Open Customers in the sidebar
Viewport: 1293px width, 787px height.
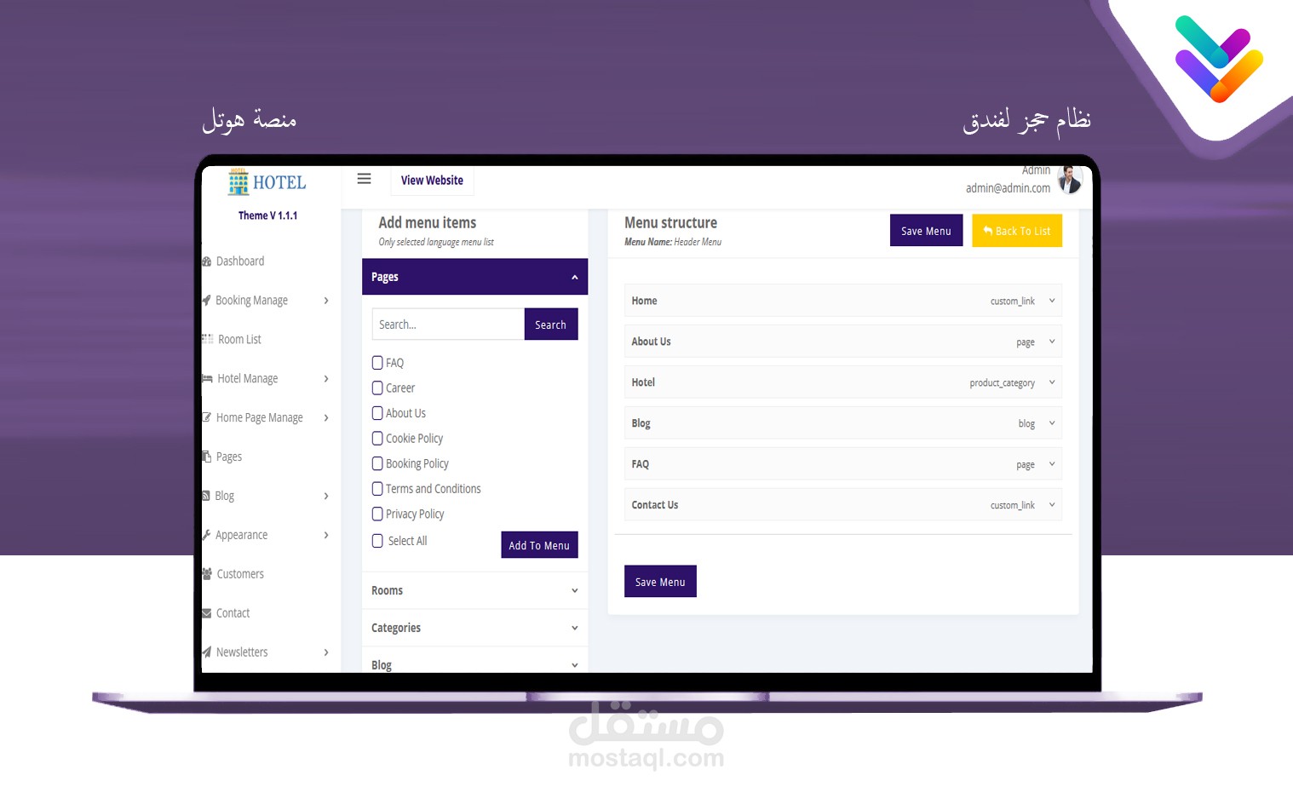coord(240,574)
